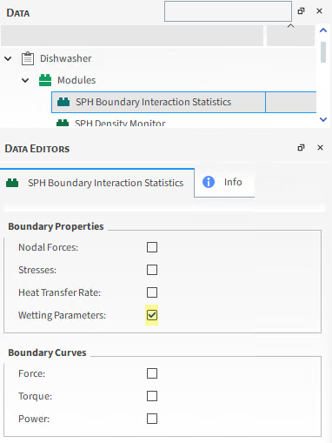Enable the Heat Transfer Rate checkbox

click(x=152, y=292)
